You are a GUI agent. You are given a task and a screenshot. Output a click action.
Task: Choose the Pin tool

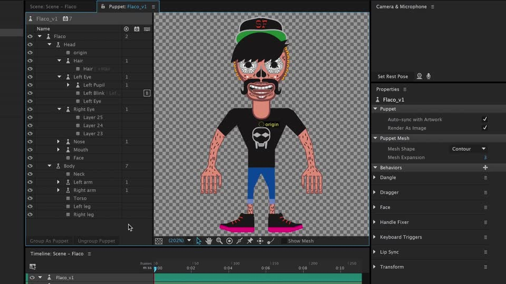tap(250, 241)
